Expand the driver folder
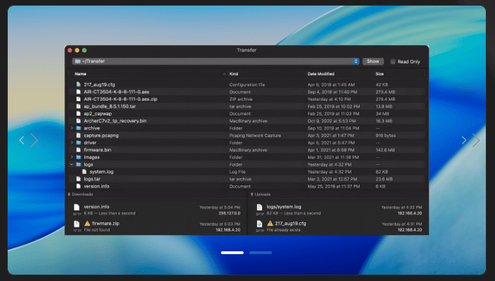495x281 pixels. [72, 142]
